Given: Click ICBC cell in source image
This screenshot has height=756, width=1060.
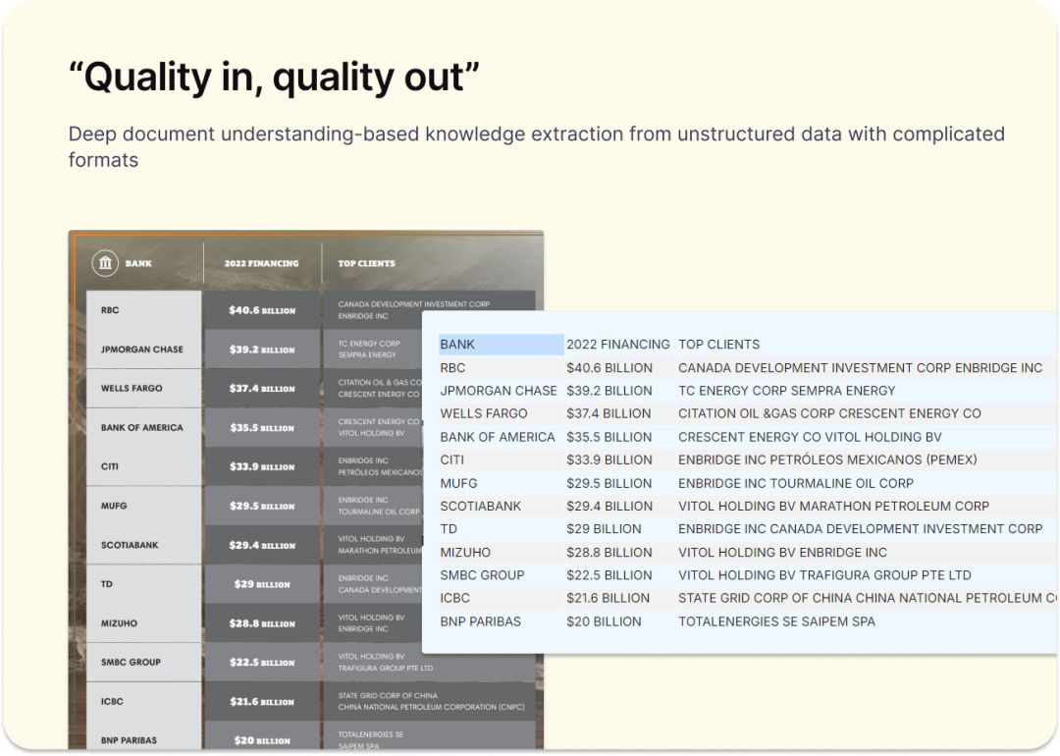Looking at the screenshot, I should tap(144, 701).
